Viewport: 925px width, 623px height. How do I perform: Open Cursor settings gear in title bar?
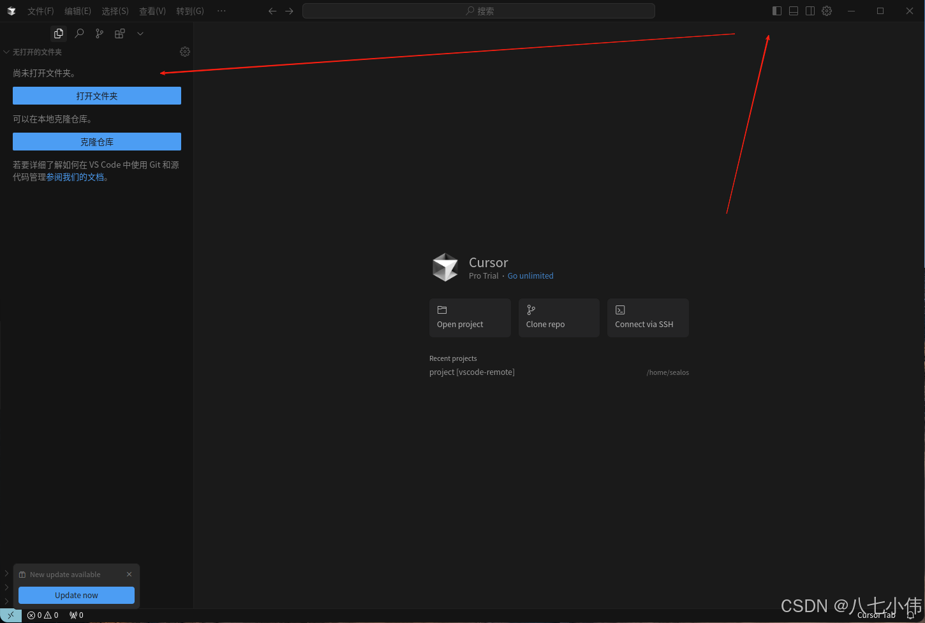point(827,11)
